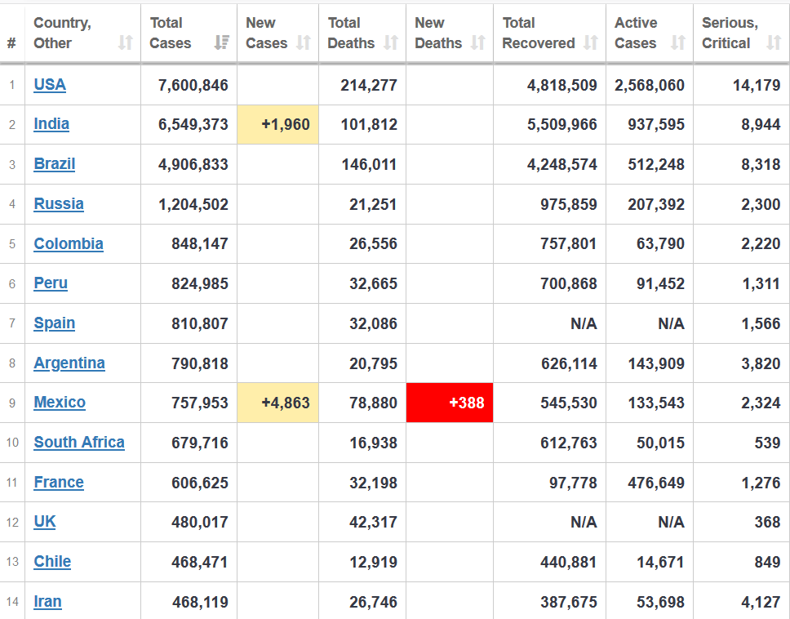Click Total Cases descending sort icon

click(221, 42)
